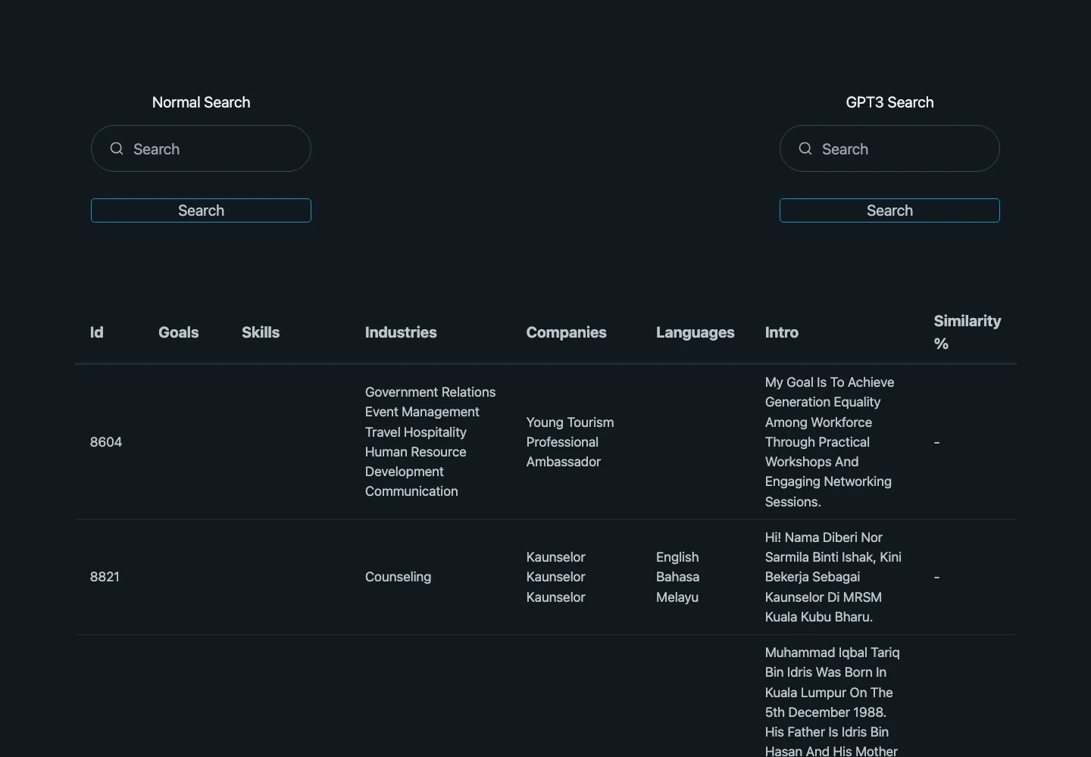This screenshot has height=757, width=1091.
Task: Click Travel Hospitality in Industries cell
Action: tap(415, 432)
